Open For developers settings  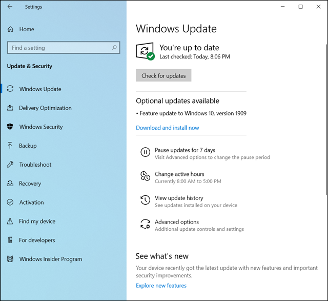(x=37, y=240)
